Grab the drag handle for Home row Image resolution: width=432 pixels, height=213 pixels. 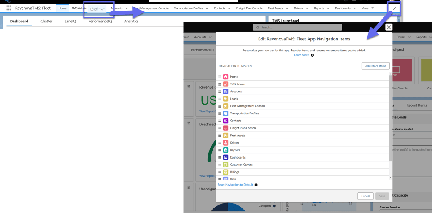click(x=219, y=77)
